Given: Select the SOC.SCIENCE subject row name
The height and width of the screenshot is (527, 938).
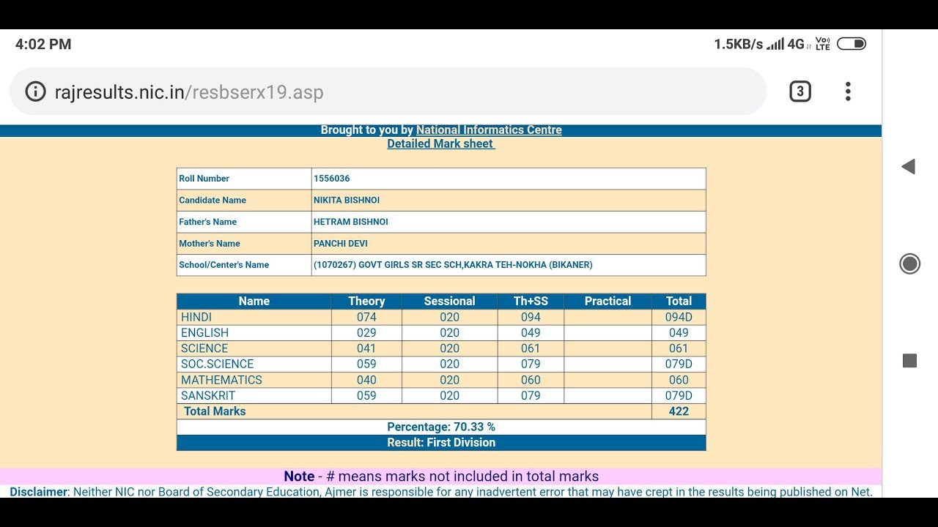Looking at the screenshot, I should coord(217,364).
